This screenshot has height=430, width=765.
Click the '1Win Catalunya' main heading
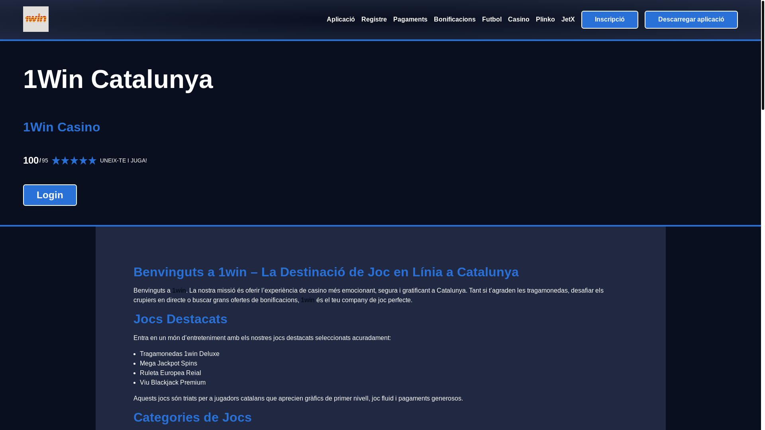tap(118, 79)
